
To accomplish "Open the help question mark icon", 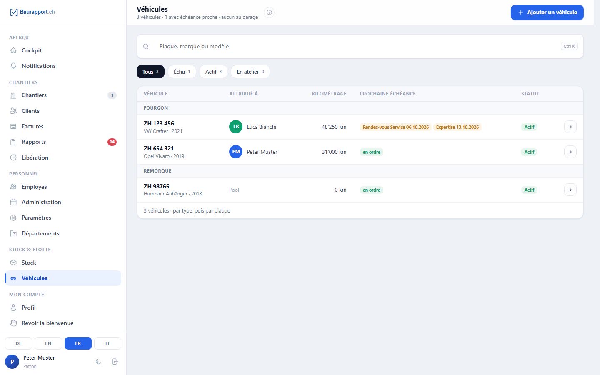I will [x=270, y=12].
